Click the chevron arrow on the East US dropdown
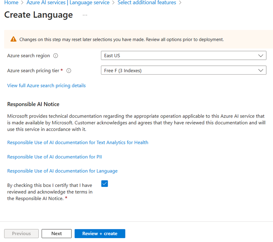The width and height of the screenshot is (273, 242). (x=261, y=55)
